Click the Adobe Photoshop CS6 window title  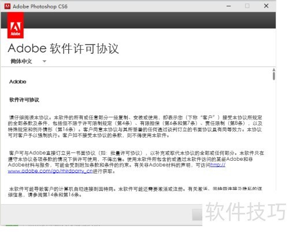coord(40,6)
